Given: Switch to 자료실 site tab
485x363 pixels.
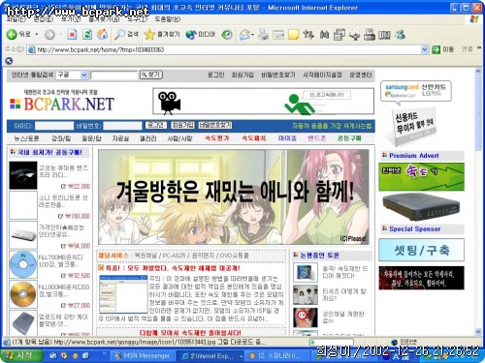Looking at the screenshot, I should tap(120, 138).
